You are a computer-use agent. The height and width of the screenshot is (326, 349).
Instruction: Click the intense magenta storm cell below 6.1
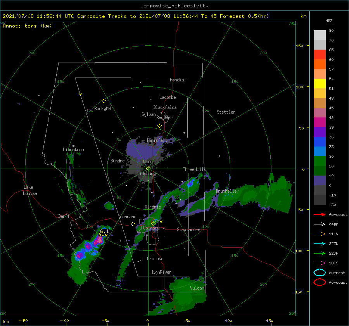tap(98, 240)
